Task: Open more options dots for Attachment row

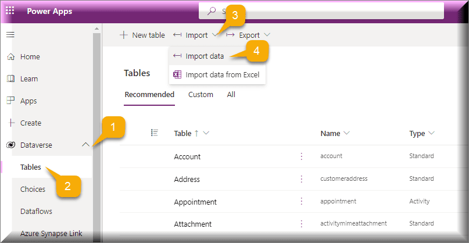Action: pos(301,224)
